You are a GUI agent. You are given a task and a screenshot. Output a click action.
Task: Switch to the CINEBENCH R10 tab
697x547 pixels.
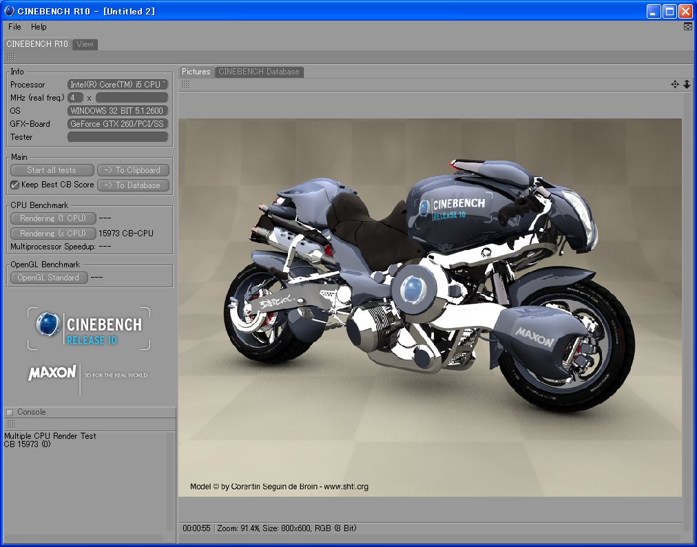pyautogui.click(x=37, y=44)
